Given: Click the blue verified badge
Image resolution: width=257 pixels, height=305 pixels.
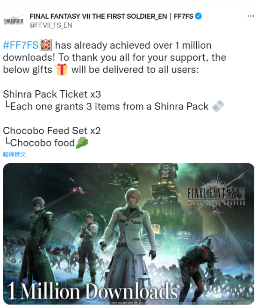Looking at the screenshot, I should [x=198, y=16].
